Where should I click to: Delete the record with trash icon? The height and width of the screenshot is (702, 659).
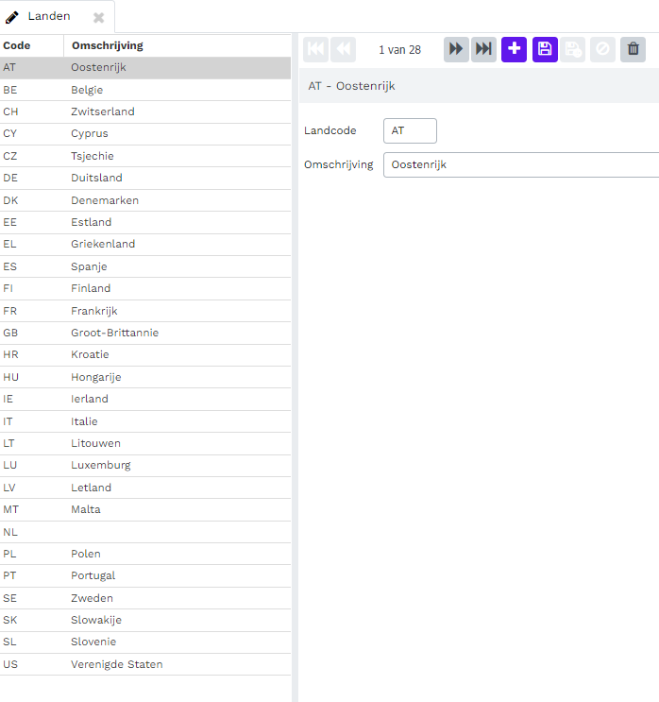(x=634, y=49)
